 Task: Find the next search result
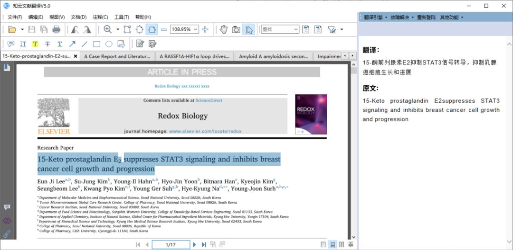tap(318, 30)
